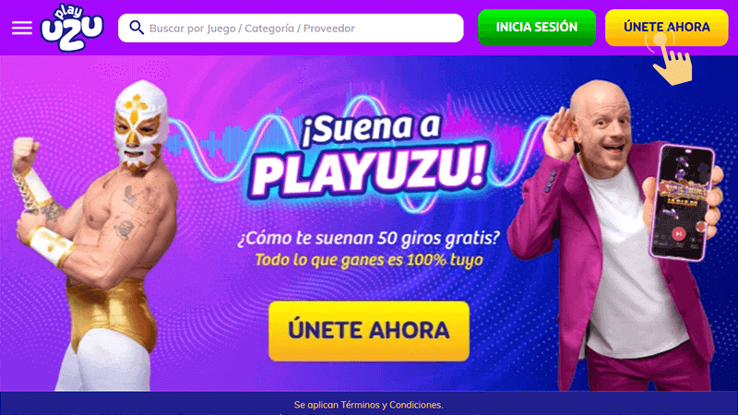Viewport: 738px width, 415px height.
Task: Click the slot game logo on phone
Action: 681,192
